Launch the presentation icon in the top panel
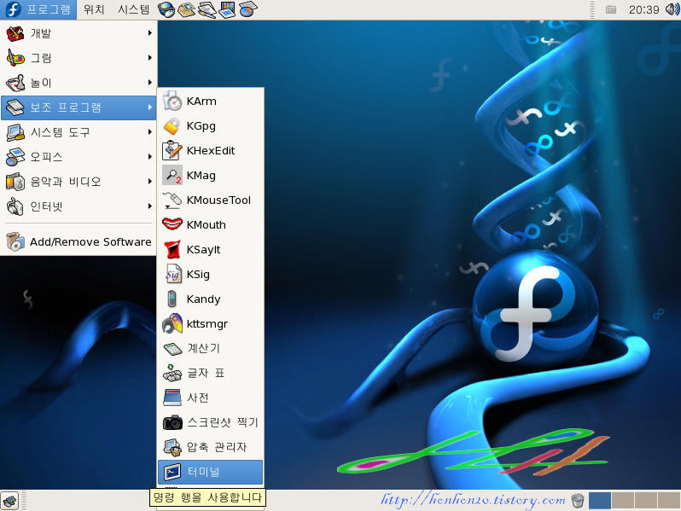 point(227,9)
